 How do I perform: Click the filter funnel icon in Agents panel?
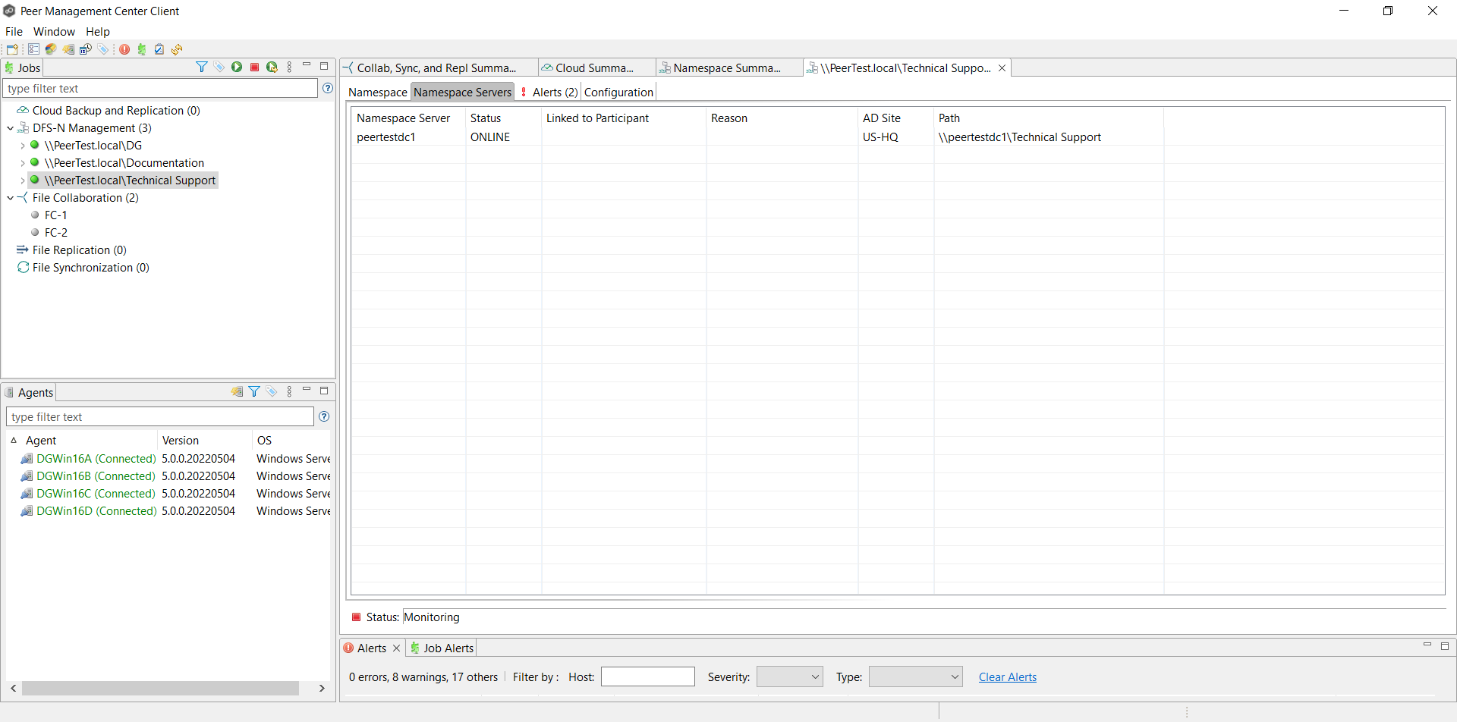click(254, 392)
